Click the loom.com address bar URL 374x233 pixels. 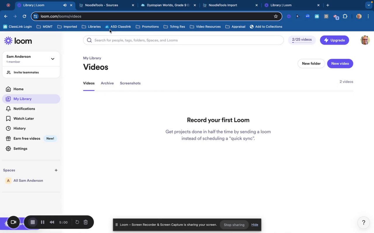coord(61,16)
